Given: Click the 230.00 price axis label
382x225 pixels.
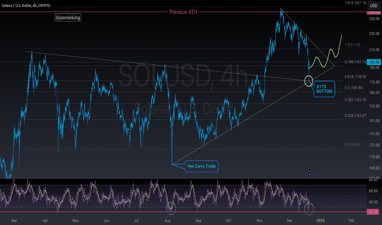Looking at the screenshot, I should [374, 34].
